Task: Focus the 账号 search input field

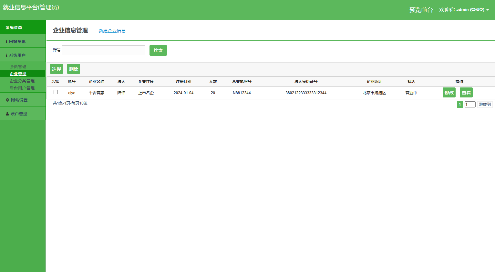Action: (x=103, y=50)
